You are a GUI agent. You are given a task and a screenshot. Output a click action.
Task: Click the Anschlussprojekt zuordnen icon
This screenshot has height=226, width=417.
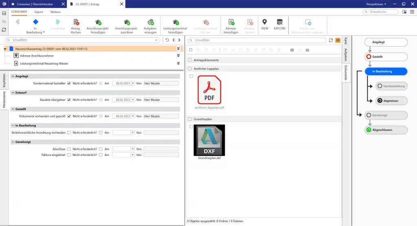(127, 22)
